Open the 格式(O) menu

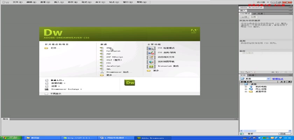pos(86,2)
